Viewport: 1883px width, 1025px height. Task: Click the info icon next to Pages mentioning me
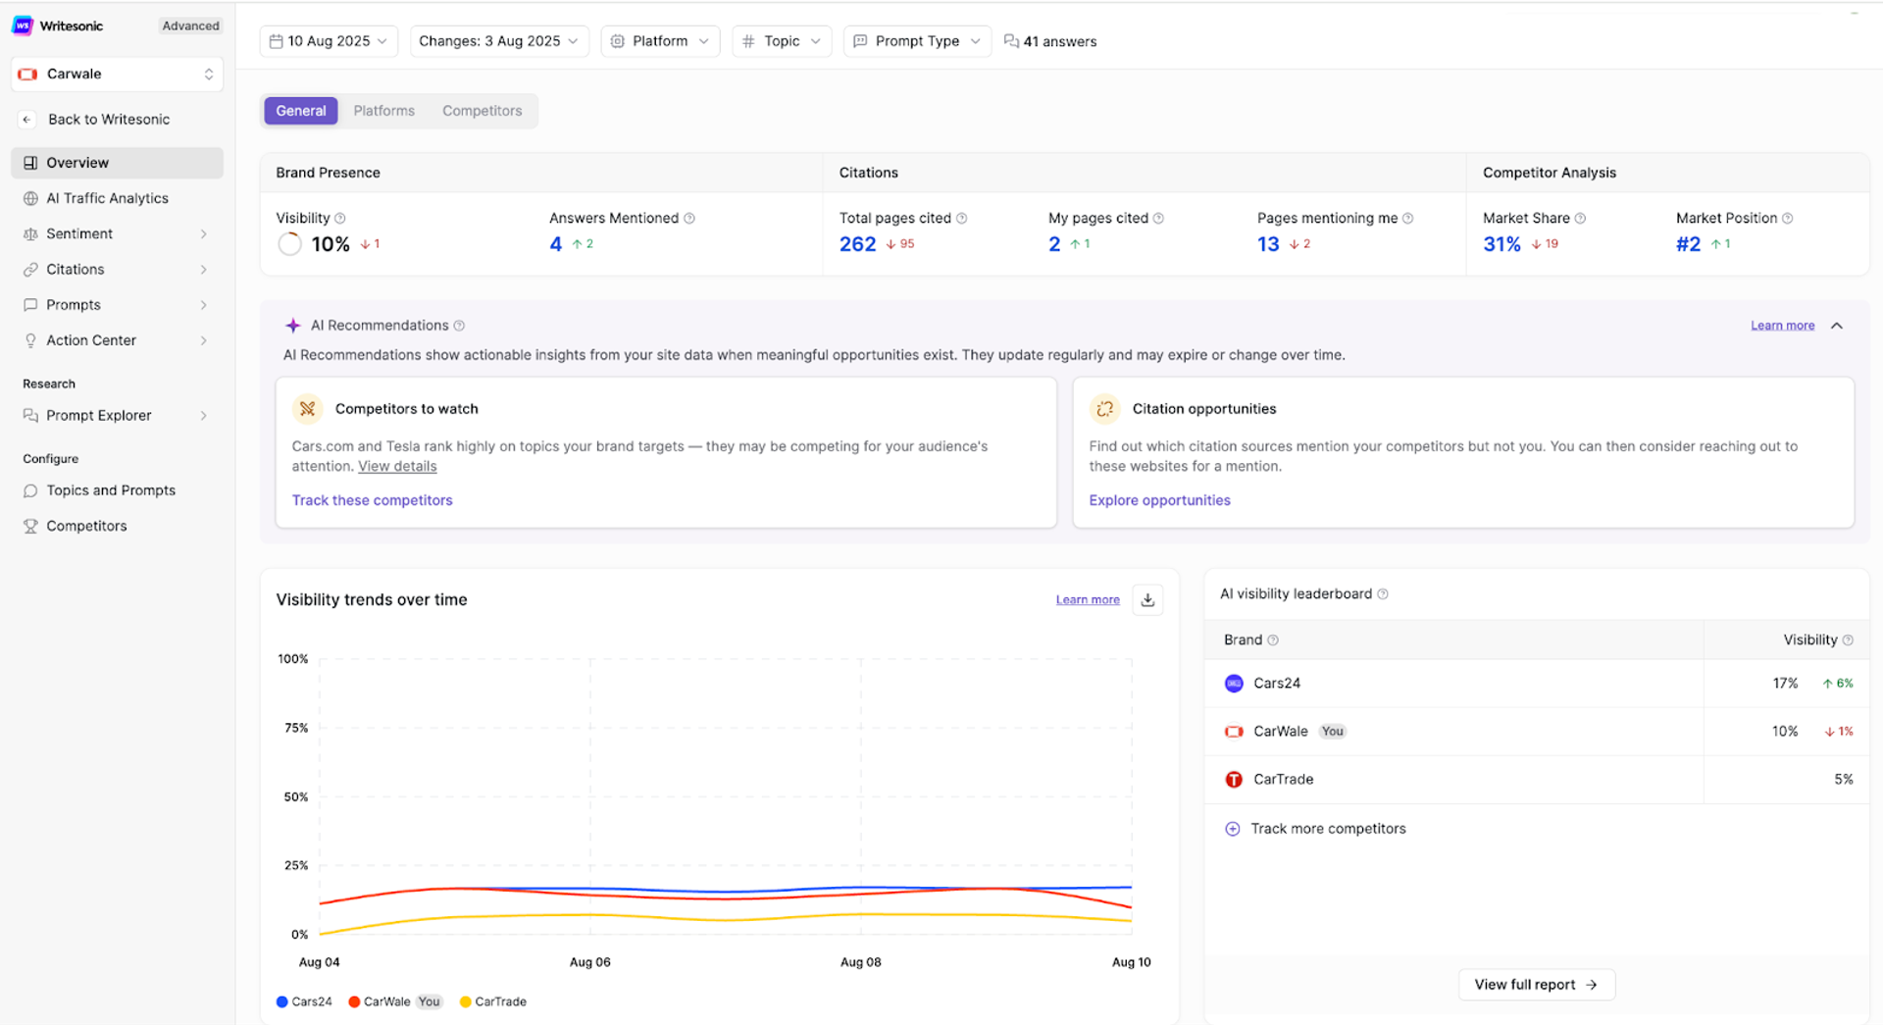click(x=1408, y=219)
